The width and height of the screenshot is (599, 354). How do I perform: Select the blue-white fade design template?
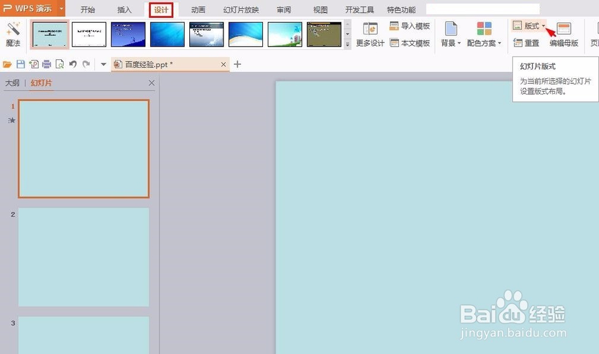point(206,34)
